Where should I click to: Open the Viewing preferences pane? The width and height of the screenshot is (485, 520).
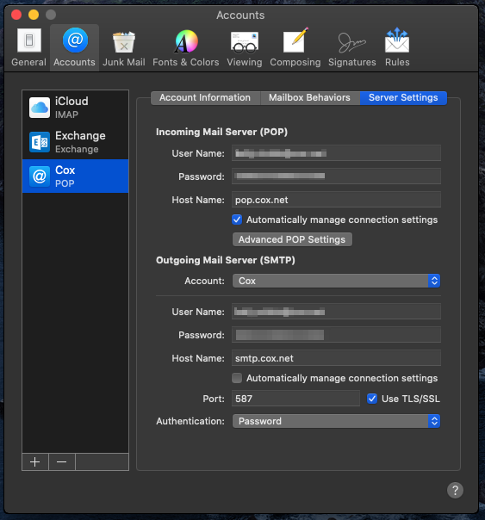coord(245,47)
